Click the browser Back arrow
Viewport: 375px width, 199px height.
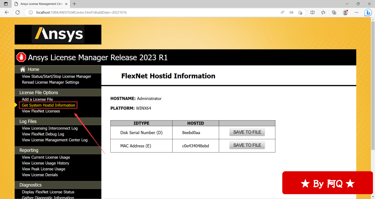tap(7, 12)
